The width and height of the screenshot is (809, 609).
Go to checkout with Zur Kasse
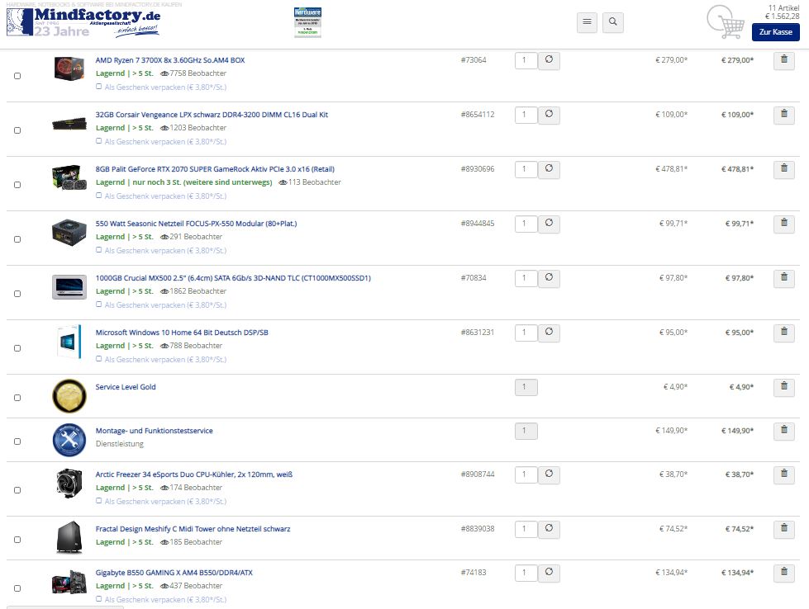pos(775,32)
